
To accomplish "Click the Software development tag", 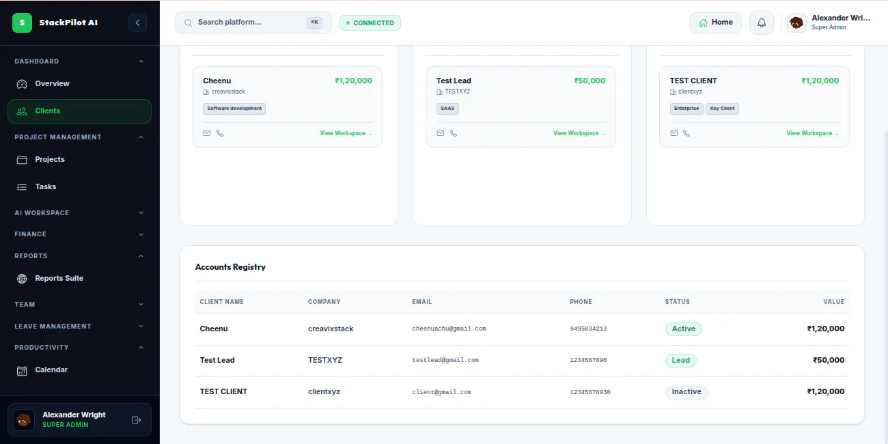I will [234, 109].
